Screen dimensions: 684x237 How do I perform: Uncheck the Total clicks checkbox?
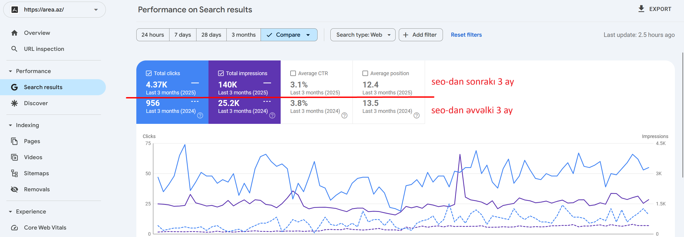click(149, 73)
